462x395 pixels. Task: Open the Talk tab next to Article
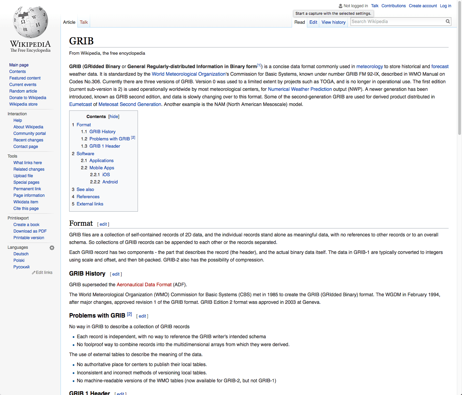coord(84,22)
